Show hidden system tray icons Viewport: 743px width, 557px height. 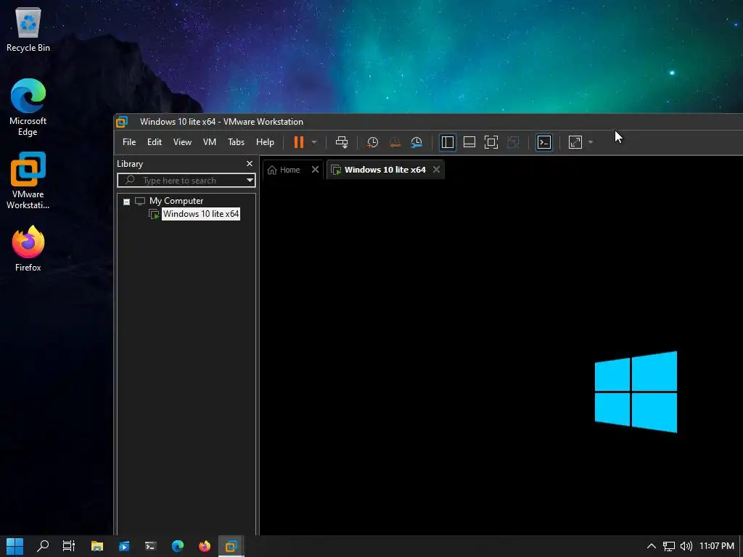pos(652,546)
